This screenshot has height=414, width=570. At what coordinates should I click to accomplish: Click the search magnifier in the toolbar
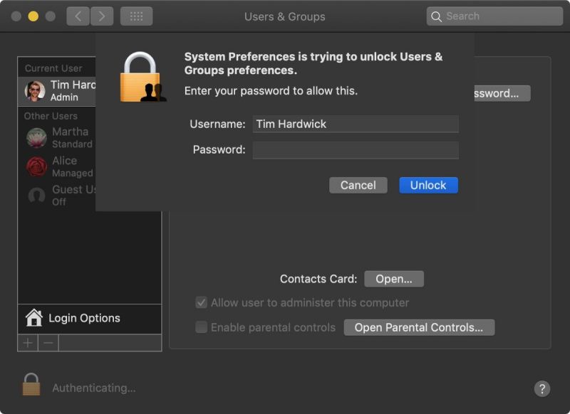coord(436,15)
